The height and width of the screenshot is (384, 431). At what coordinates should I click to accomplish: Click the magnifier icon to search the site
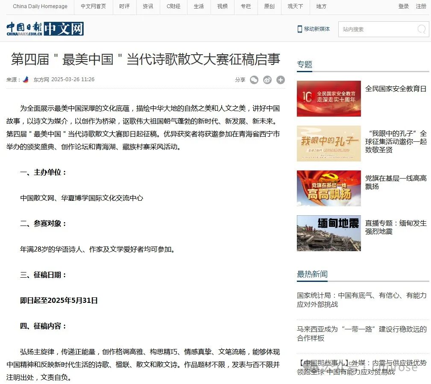pos(421,29)
